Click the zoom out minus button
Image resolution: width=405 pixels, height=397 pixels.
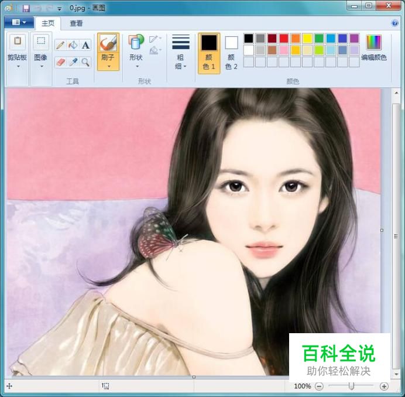[319, 386]
